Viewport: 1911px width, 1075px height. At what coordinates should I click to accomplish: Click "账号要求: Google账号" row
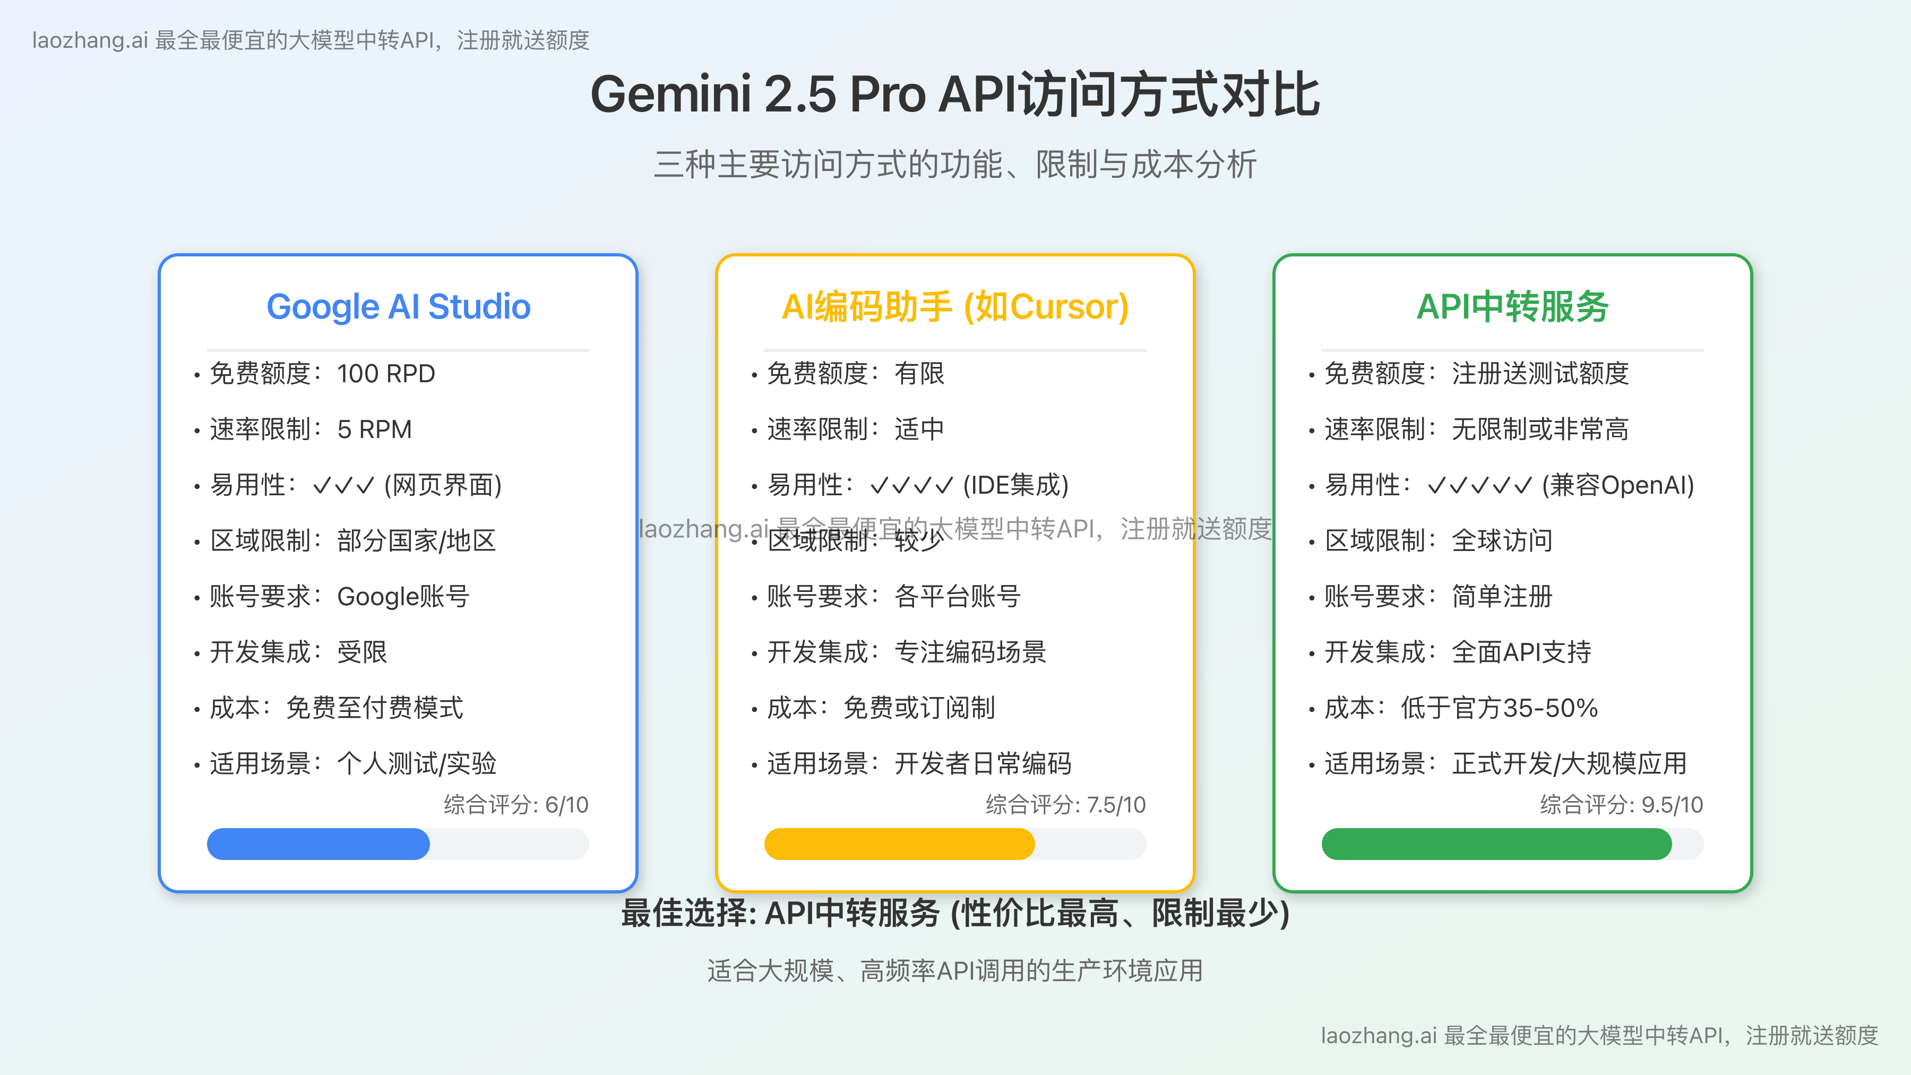(332, 596)
